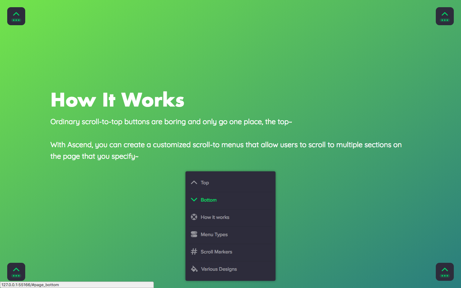Open the Various Designs entry
Screen dimensions: 461x288
coord(230,269)
